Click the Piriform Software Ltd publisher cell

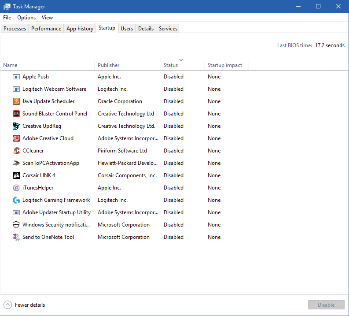[122, 151]
